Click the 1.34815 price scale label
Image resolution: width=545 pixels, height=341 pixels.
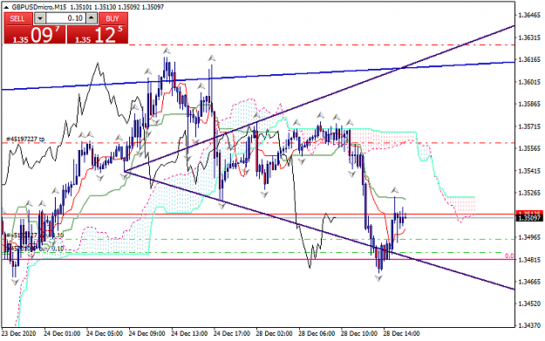529,260
